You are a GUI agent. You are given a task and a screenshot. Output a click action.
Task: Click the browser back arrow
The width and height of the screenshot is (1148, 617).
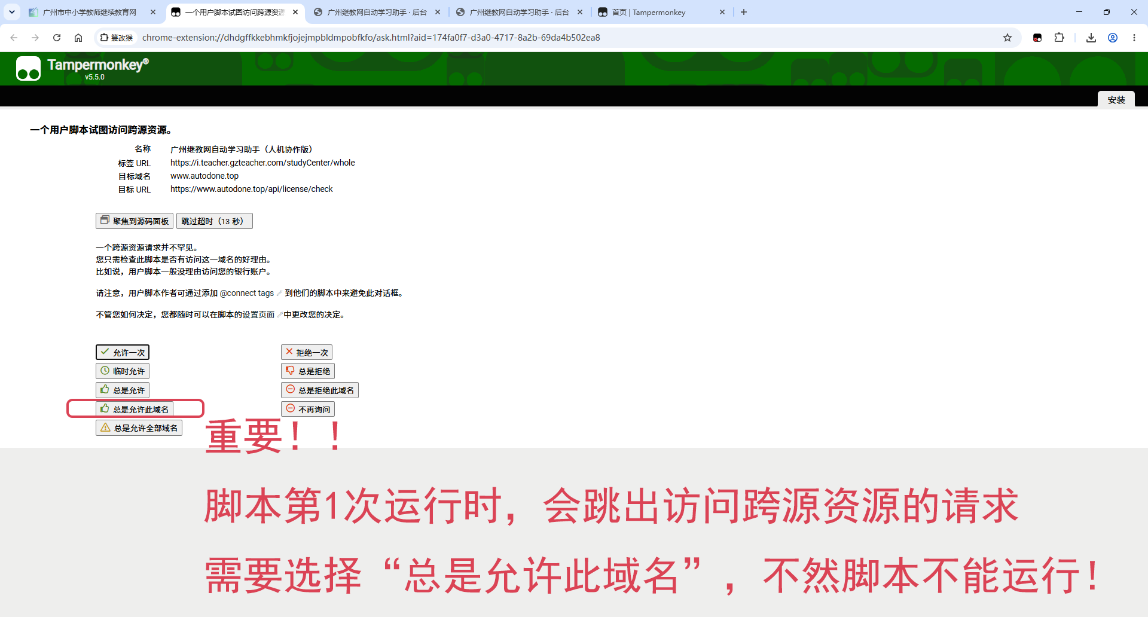(x=14, y=38)
